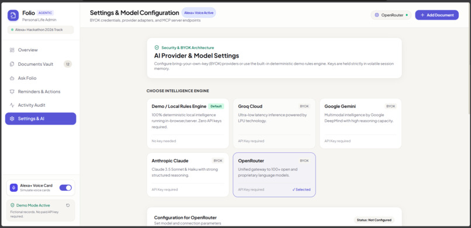Choose the Groq Cloud engine card
Screen dimensions: 471x228
click(x=274, y=124)
